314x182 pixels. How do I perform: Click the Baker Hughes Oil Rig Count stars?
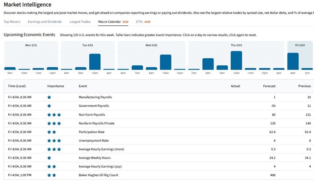pos(52,175)
